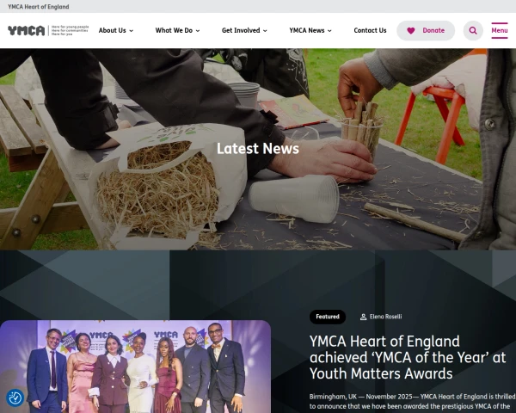Select the About Us menu item
Screen dimensions: 516x413
point(112,30)
